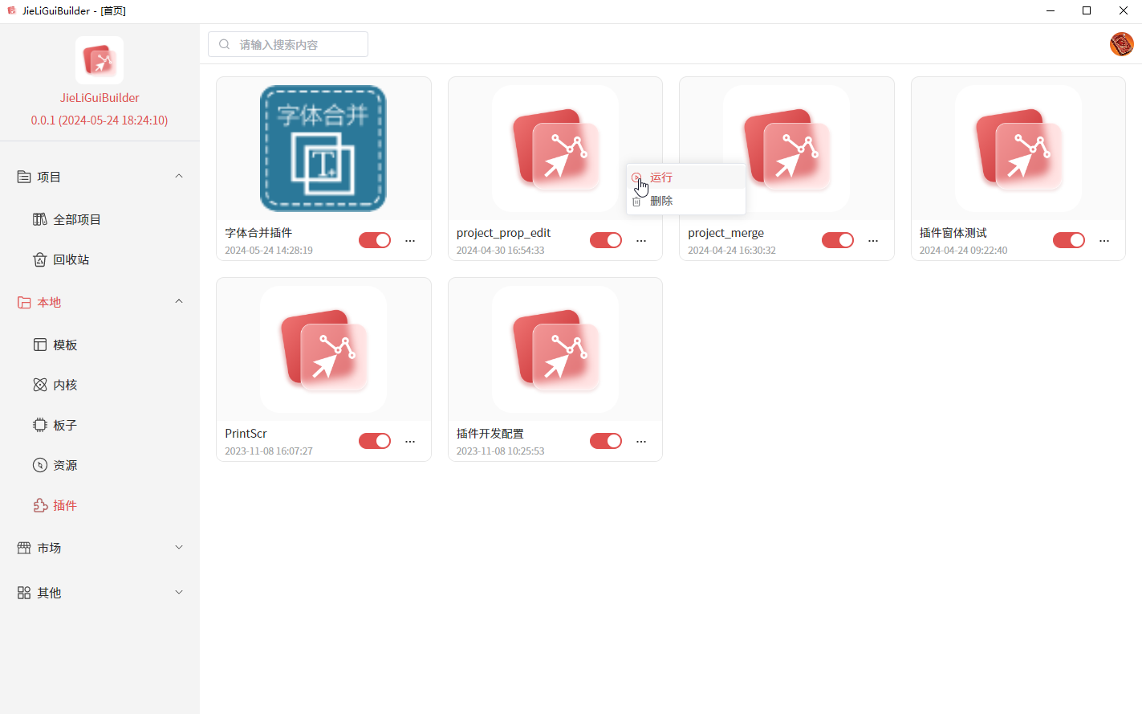Expand the 其他 section chevron
The width and height of the screenshot is (1142, 714).
coord(179,592)
